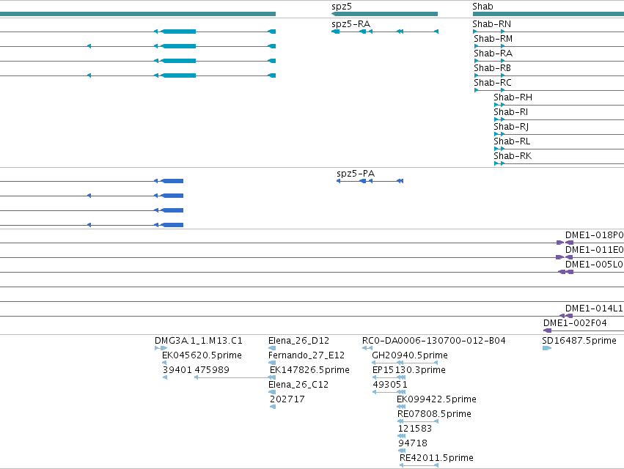Click the spz5-PA protein feature line
This screenshot has height=469, width=624.
pos(370,181)
